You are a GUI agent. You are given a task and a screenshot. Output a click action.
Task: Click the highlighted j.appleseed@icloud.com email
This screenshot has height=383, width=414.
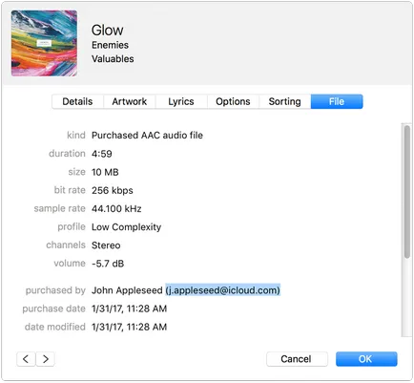coord(222,290)
